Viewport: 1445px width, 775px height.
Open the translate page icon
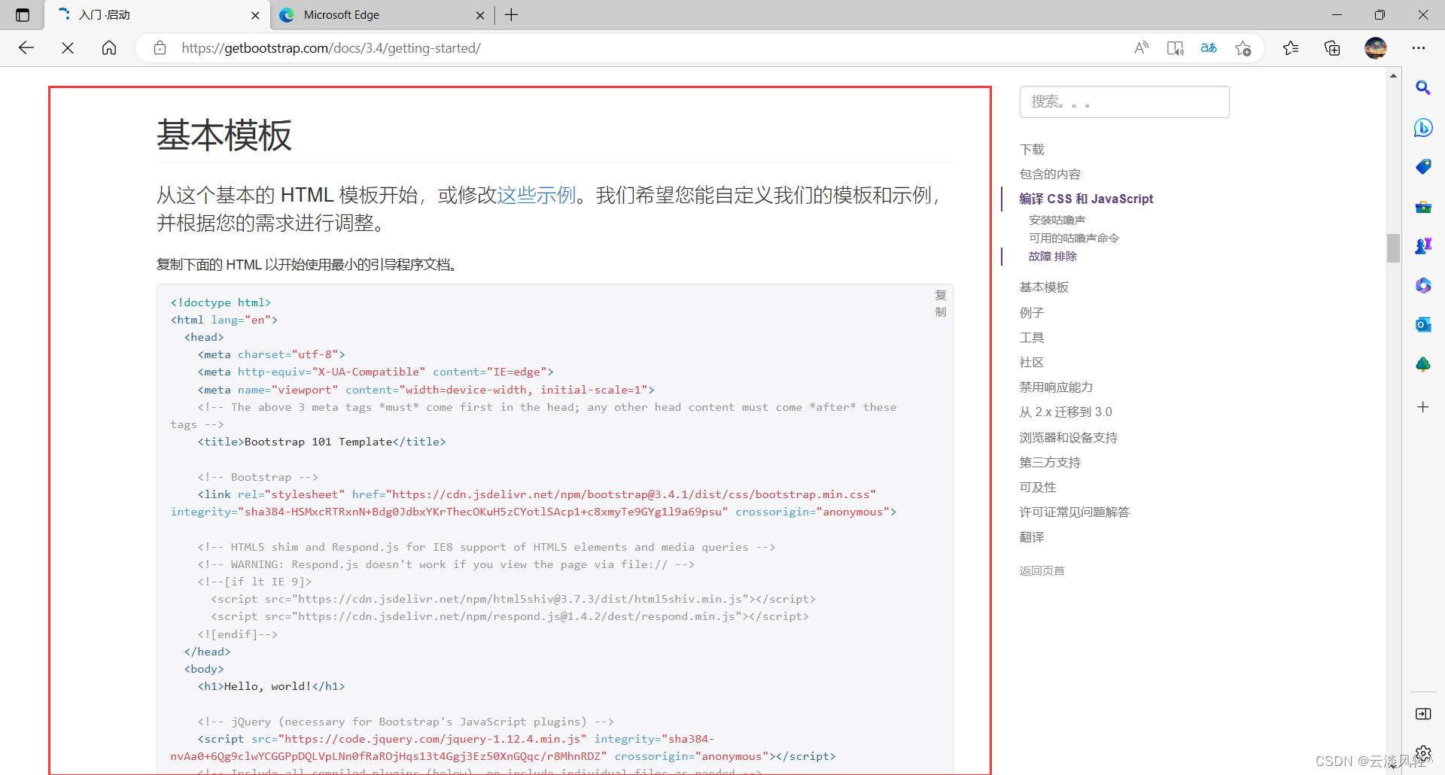[x=1209, y=48]
